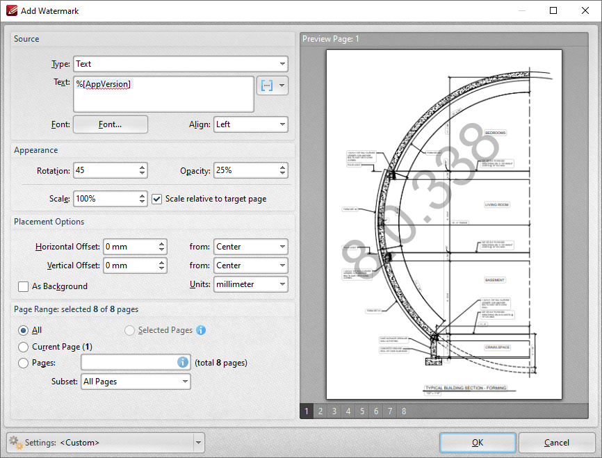The image size is (602, 458).
Task: Click the Selected Pages info icon
Action: (201, 330)
